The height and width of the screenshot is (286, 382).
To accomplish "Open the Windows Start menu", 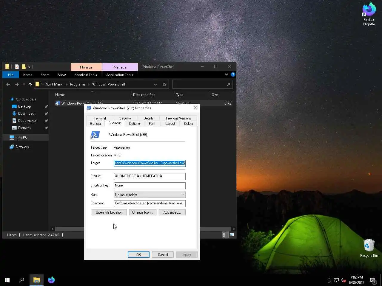I will 7,280.
